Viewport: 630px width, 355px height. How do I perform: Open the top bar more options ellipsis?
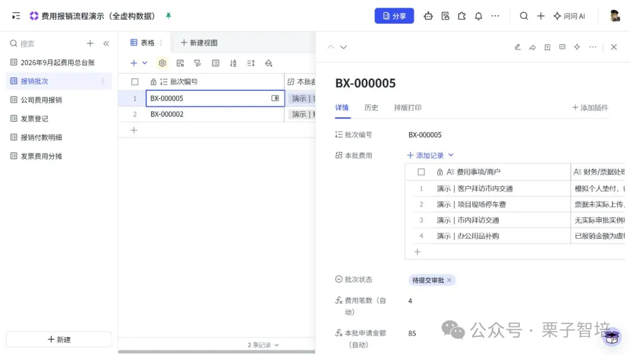point(495,16)
